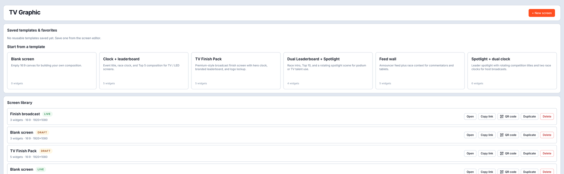Image resolution: width=564 pixels, height=174 pixels.
Task: Click the "No reusable templates saved yet" message
Action: click(x=54, y=38)
